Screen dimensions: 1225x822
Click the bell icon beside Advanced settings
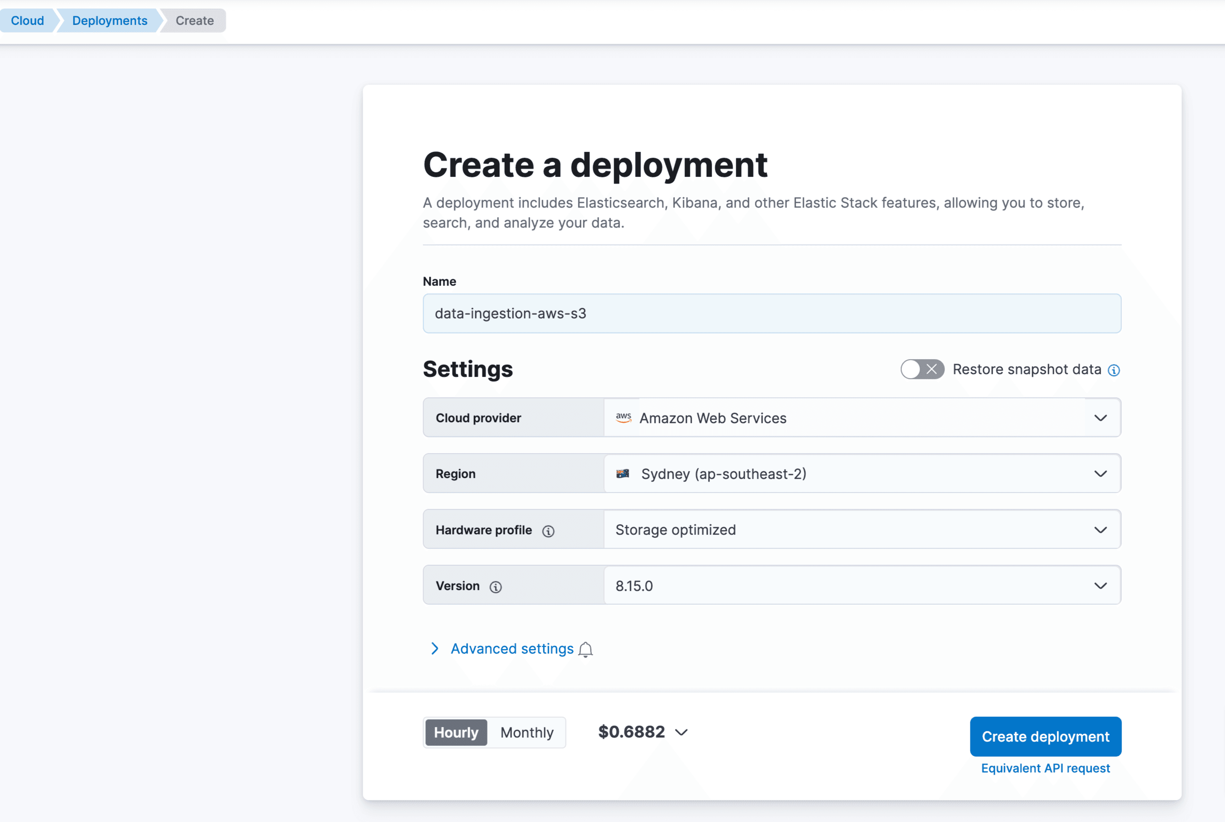tap(586, 650)
